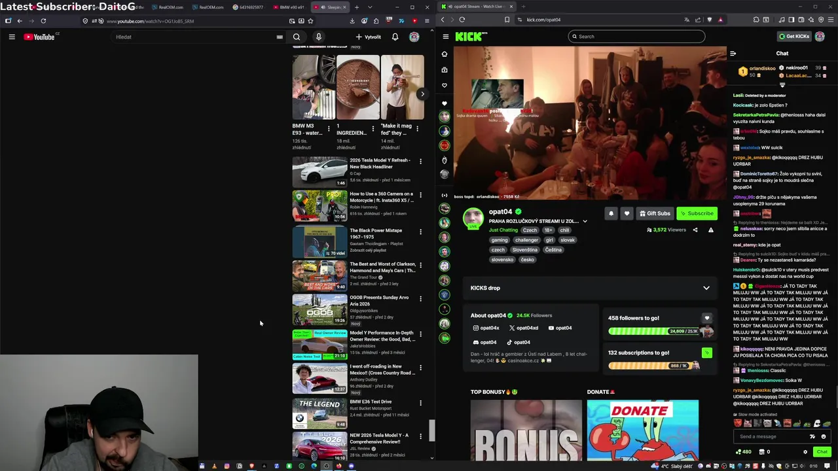Focus the YouTube Hledat search field
The image size is (838, 471).
pyautogui.click(x=193, y=37)
